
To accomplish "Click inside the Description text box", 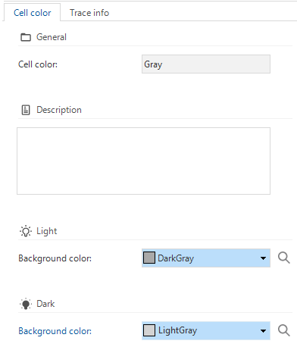I will click(143, 161).
